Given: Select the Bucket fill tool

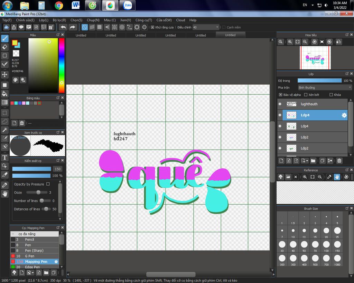Looking at the screenshot, I should (x=5, y=94).
